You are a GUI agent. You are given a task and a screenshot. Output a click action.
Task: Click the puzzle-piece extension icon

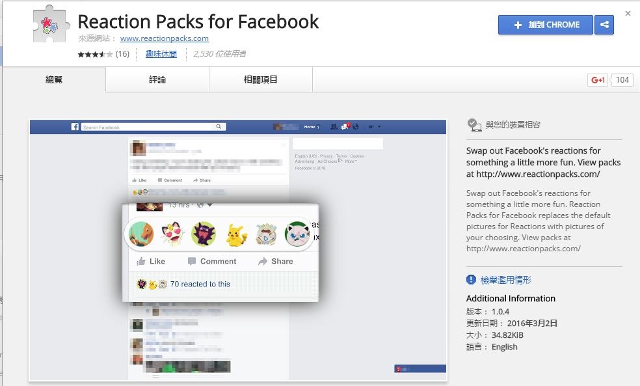(51, 24)
